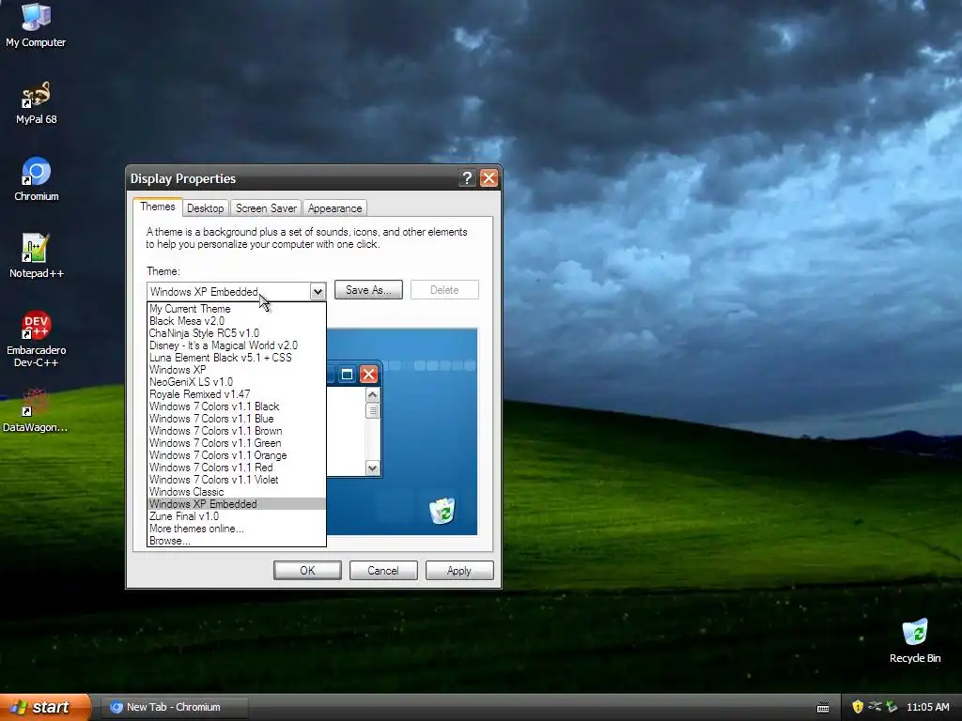Image resolution: width=962 pixels, height=721 pixels.
Task: Open the Screen Saver tab
Action: point(266,208)
